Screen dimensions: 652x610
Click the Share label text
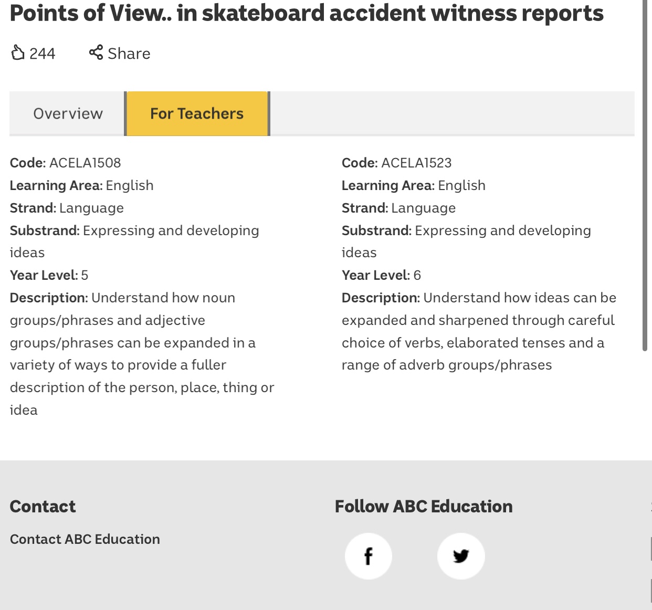tap(129, 54)
